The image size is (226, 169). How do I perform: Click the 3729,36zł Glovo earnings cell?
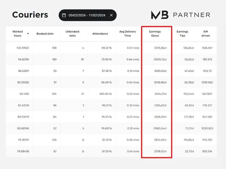(160, 48)
